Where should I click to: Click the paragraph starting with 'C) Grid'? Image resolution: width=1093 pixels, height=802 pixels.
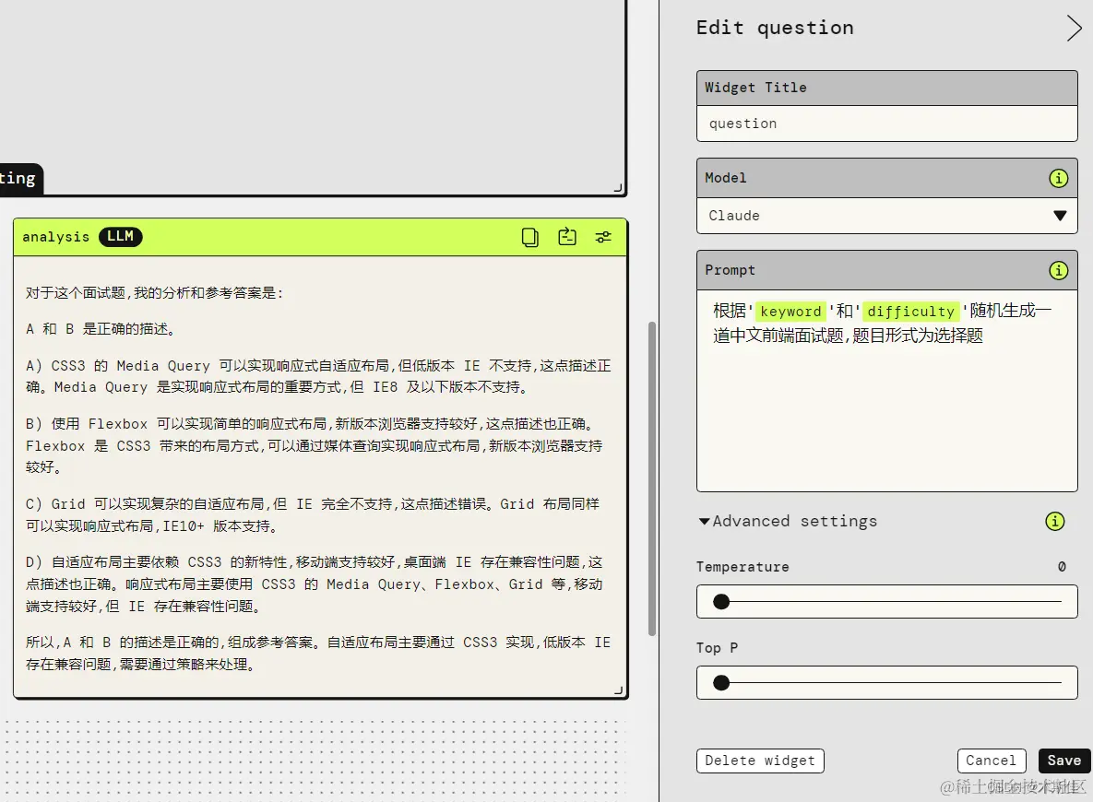pos(313,515)
